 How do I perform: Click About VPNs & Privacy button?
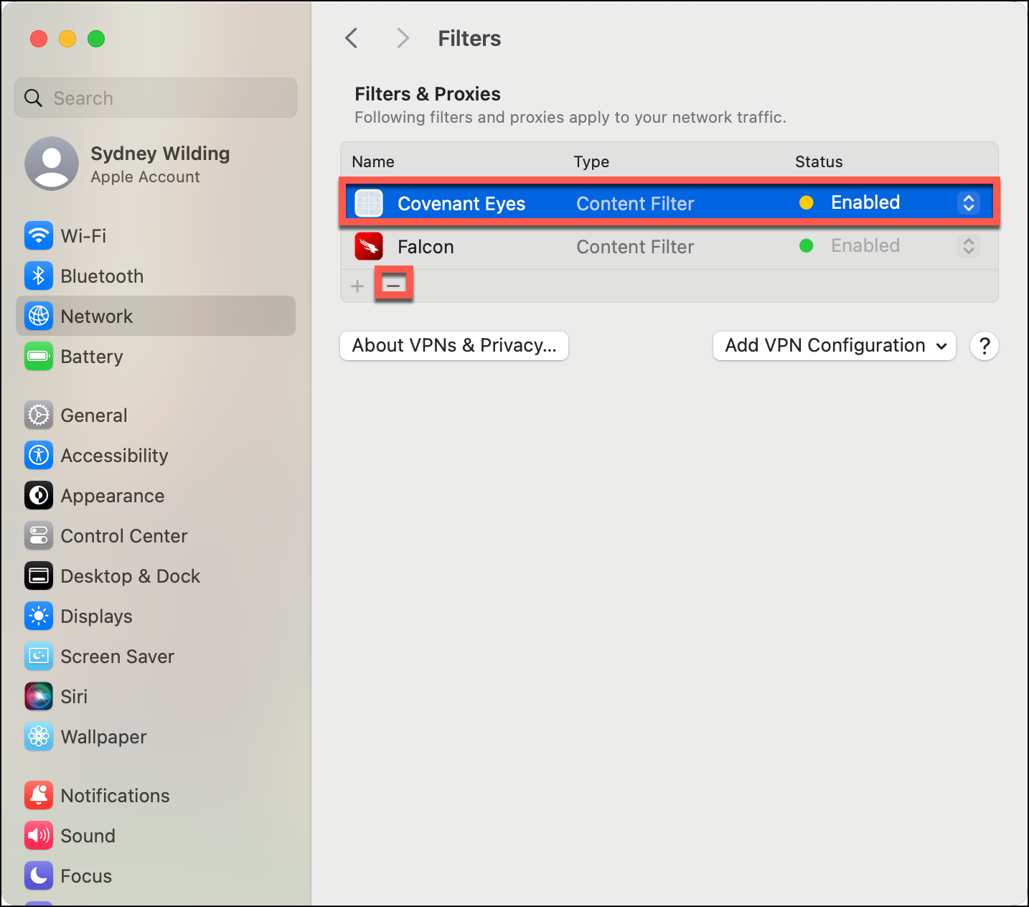coord(454,346)
